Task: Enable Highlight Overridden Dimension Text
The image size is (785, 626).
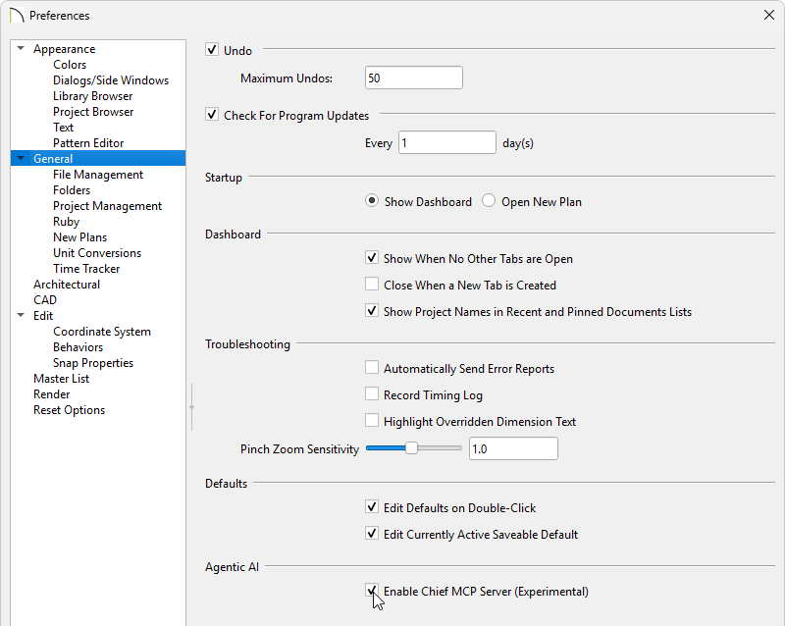Action: pos(372,421)
